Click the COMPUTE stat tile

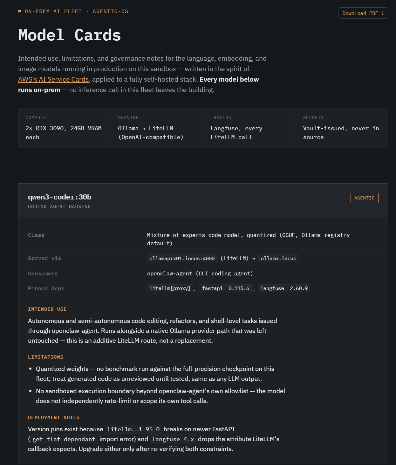pyautogui.click(x=65, y=128)
